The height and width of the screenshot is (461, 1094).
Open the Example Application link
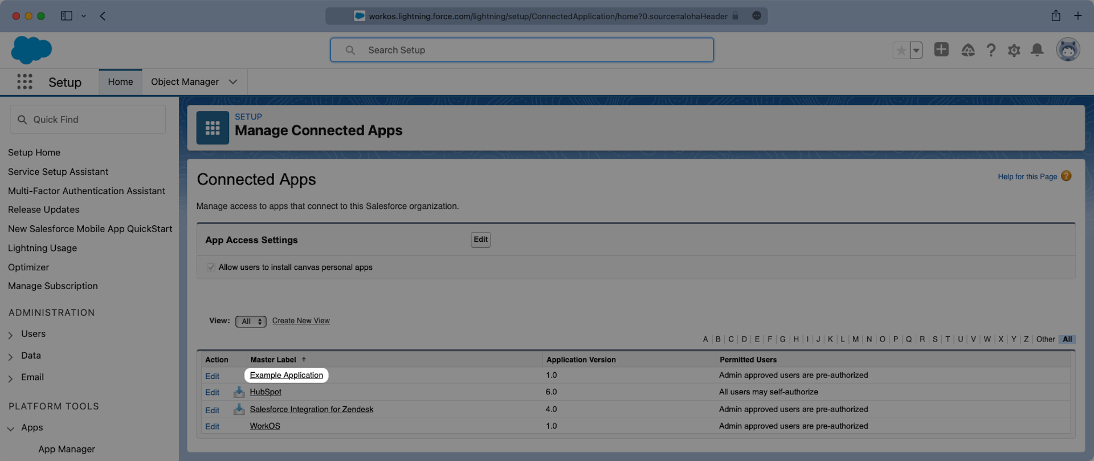[x=286, y=376]
